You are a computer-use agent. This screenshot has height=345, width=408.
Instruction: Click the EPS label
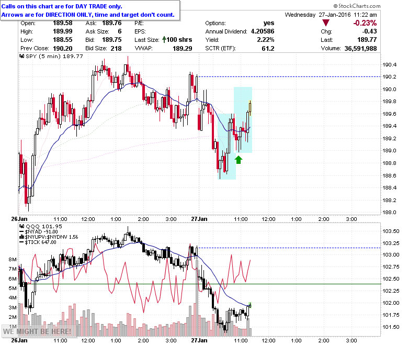click(140, 31)
